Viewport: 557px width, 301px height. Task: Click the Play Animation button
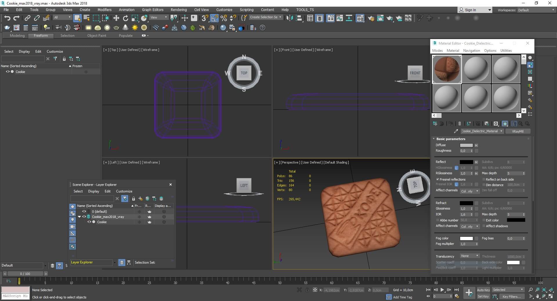442,290
